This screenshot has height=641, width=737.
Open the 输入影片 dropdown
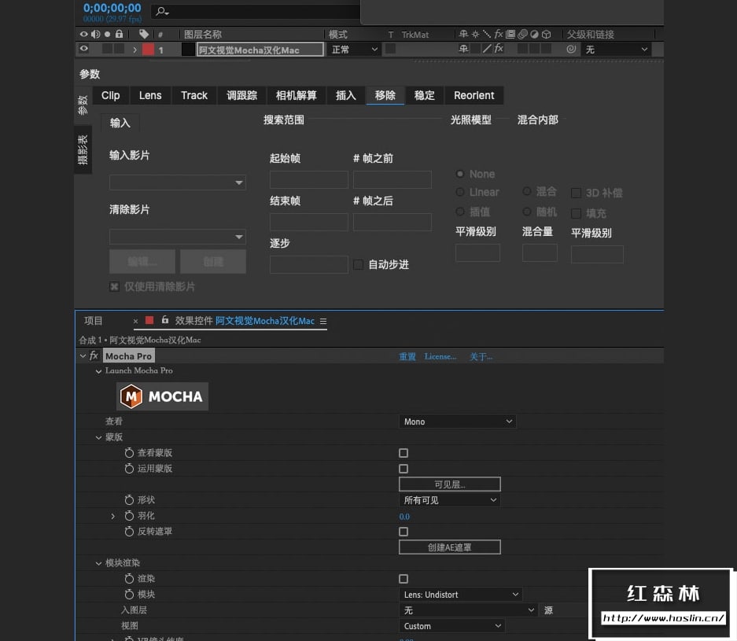point(178,182)
